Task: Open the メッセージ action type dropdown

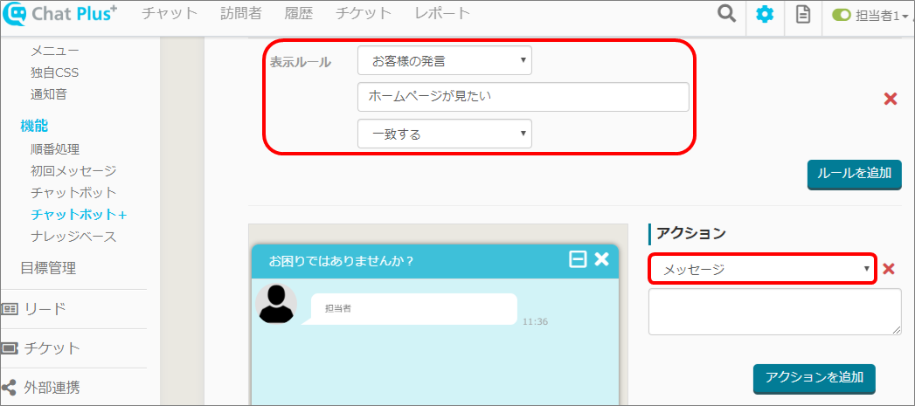Action: point(762,269)
